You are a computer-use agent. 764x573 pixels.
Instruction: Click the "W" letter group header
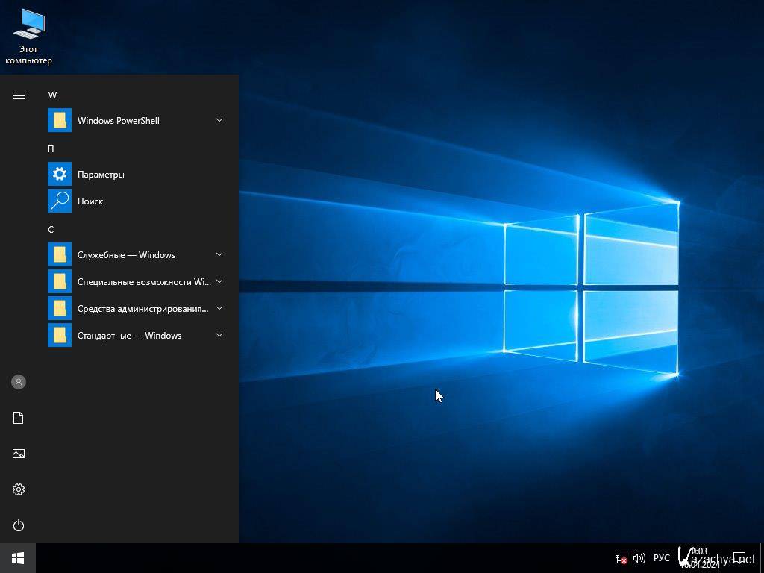52,95
